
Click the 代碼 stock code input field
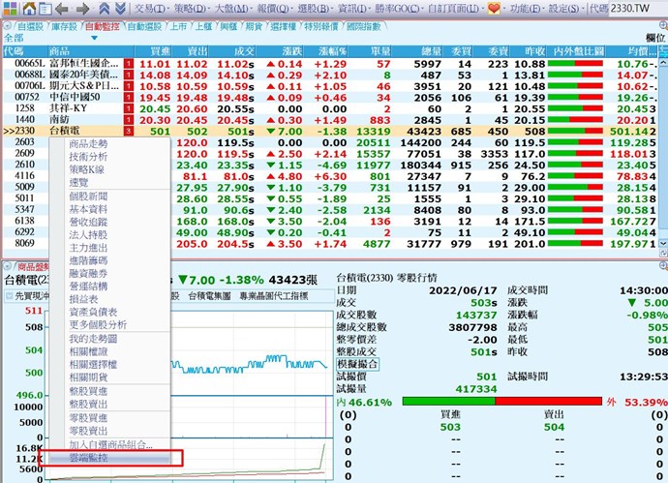[x=637, y=9]
